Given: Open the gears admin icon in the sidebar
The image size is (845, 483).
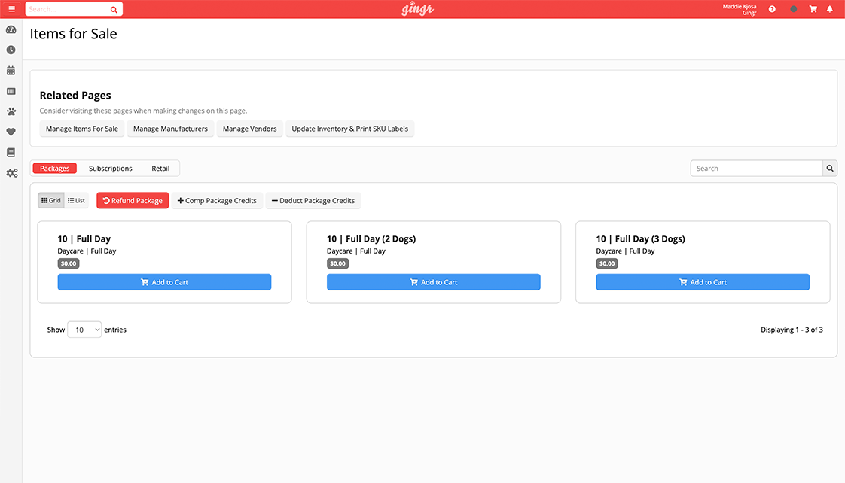Looking at the screenshot, I should coord(11,173).
